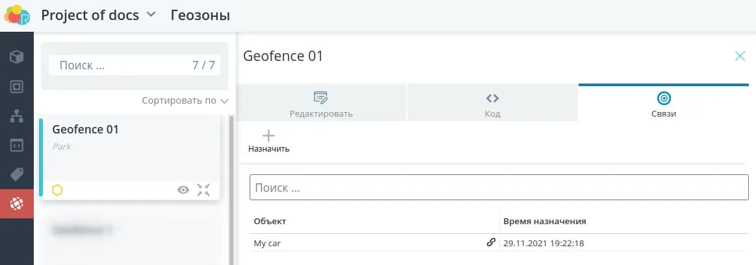756x265 pixels.
Task: Select the Связи tab
Action: coord(663,103)
